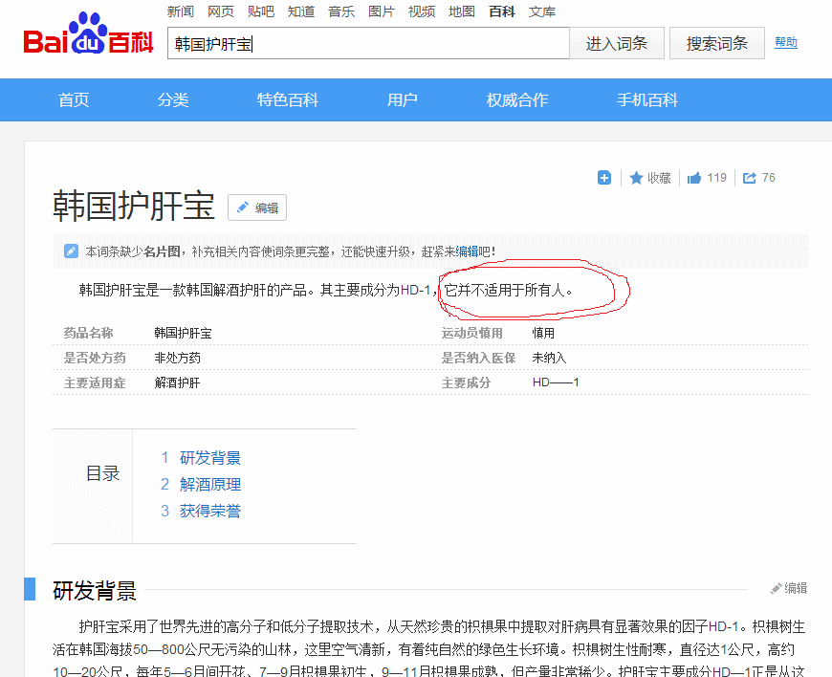Open the 知道 tab
Viewport: 832px width, 677px height.
301,11
